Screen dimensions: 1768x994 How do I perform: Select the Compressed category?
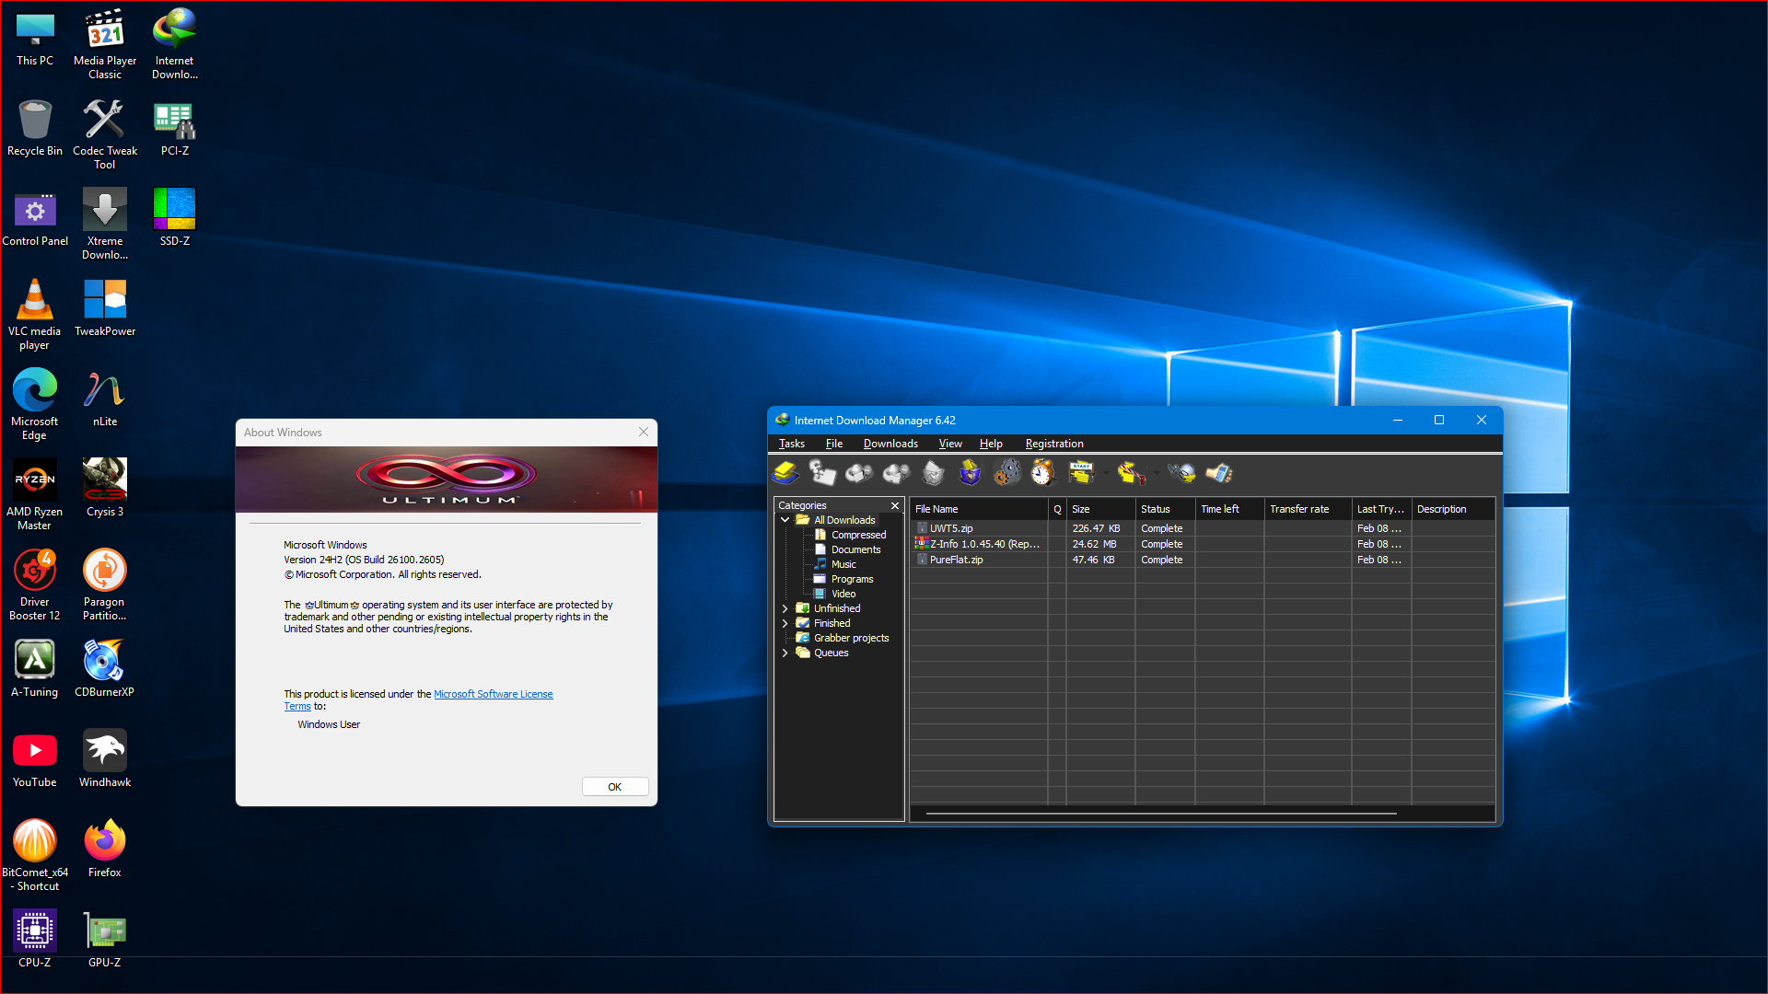pyautogui.click(x=858, y=535)
